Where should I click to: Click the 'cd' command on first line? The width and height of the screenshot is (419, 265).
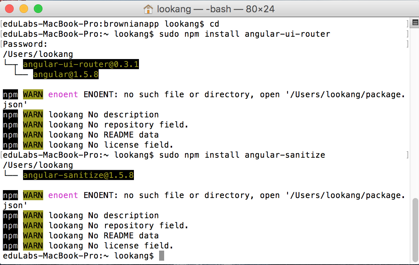(x=215, y=24)
